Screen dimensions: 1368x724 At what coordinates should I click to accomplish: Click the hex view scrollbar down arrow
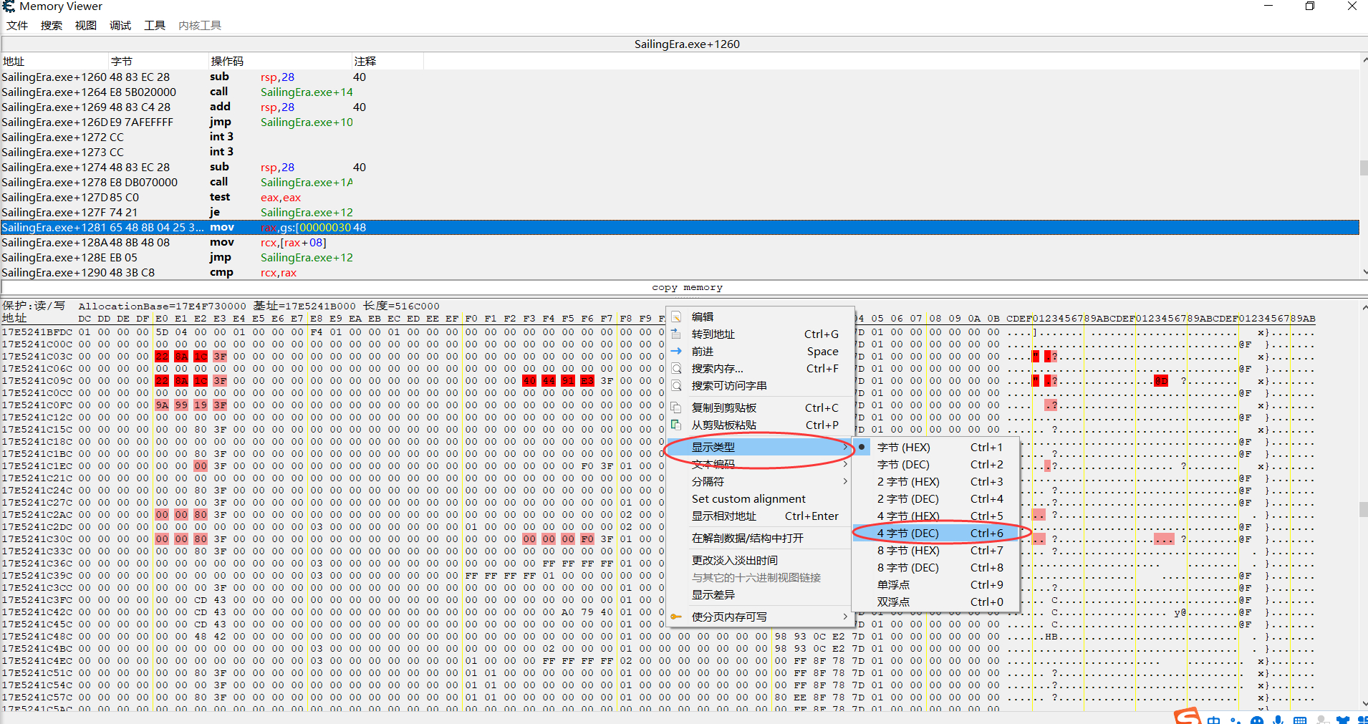click(x=1364, y=703)
